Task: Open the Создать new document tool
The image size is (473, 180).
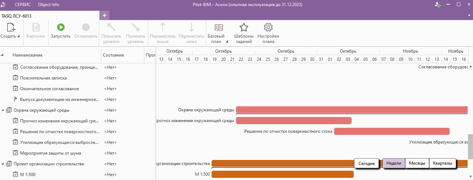Action: pos(10,28)
